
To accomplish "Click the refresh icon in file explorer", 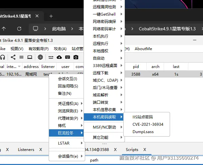I will tap(19, 29).
